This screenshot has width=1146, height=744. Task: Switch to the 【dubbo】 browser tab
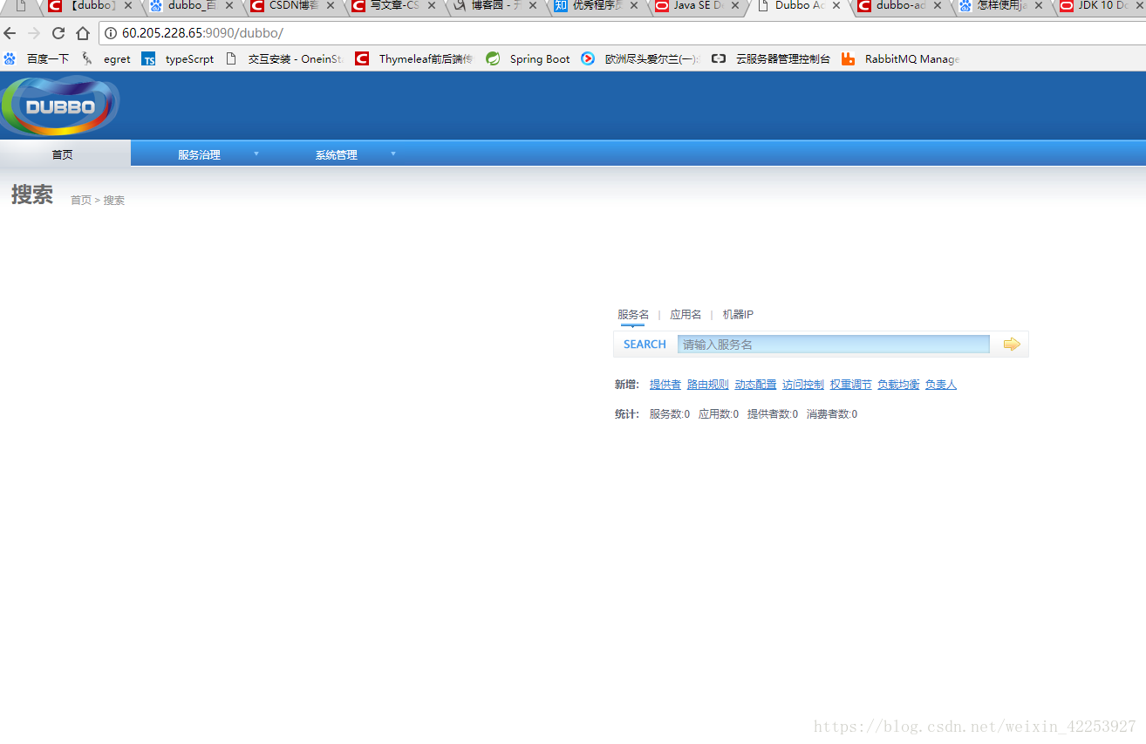tap(92, 6)
